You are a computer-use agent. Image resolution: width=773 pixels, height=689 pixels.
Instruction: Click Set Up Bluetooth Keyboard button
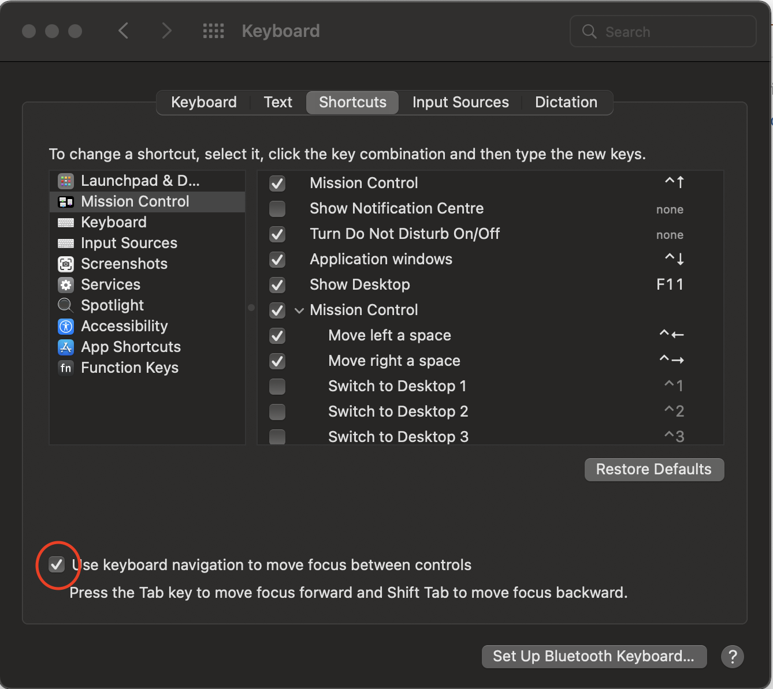594,656
